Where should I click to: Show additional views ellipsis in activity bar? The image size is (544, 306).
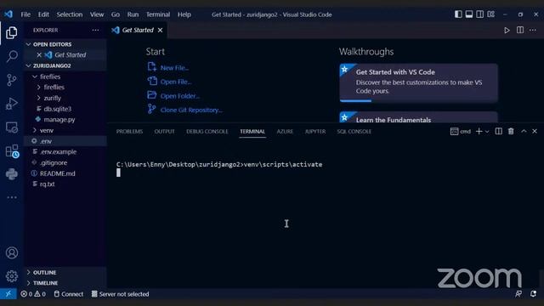12,197
